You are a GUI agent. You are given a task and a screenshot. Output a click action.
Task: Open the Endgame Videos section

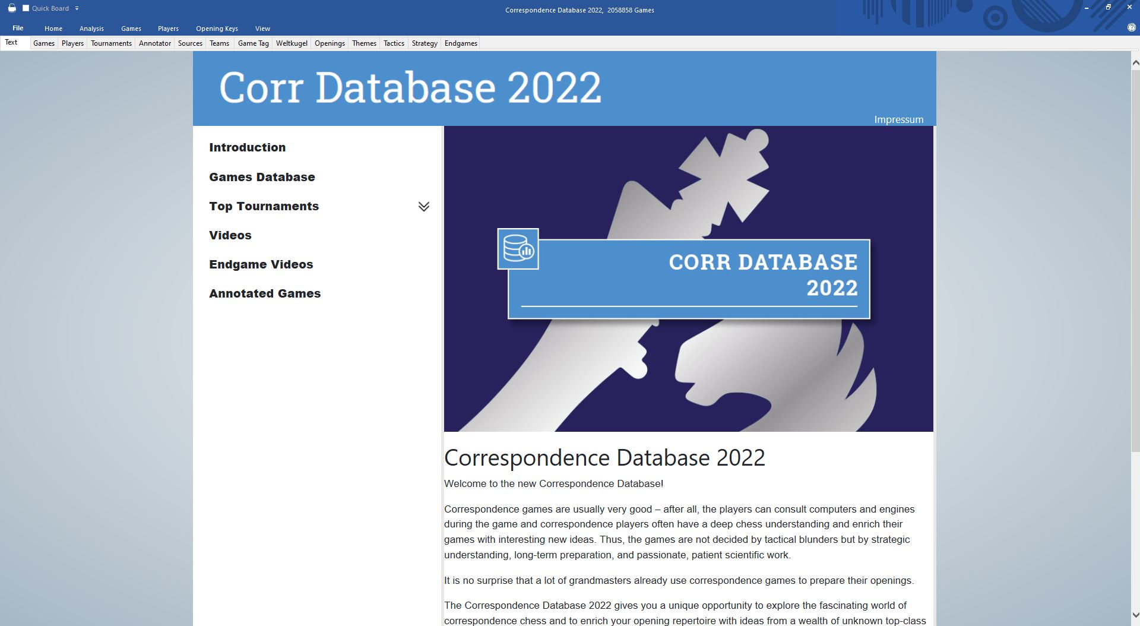pyautogui.click(x=261, y=264)
